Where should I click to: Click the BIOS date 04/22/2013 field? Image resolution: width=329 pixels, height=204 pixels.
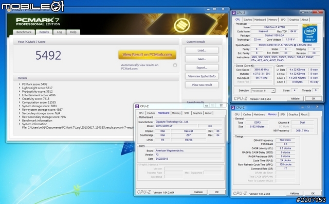click(188, 159)
